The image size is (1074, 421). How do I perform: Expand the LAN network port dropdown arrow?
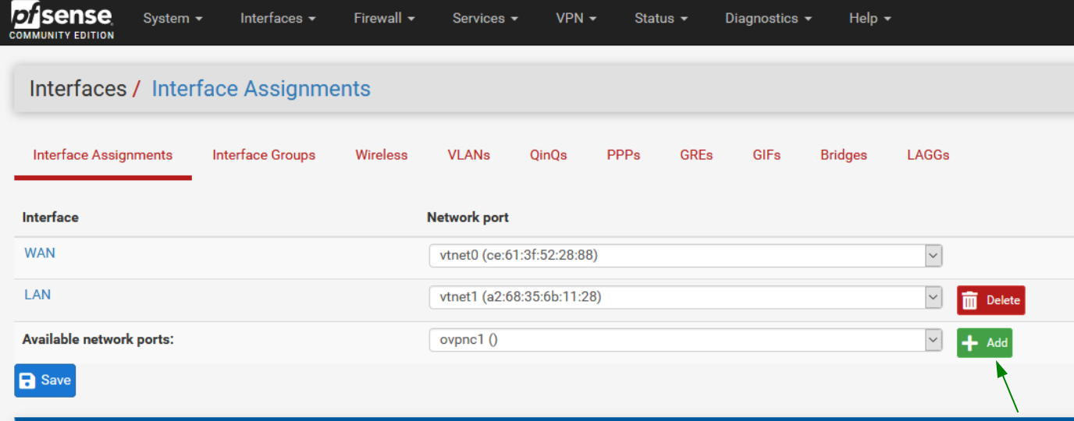pyautogui.click(x=934, y=297)
